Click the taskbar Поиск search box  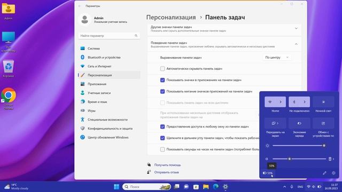[147, 187]
